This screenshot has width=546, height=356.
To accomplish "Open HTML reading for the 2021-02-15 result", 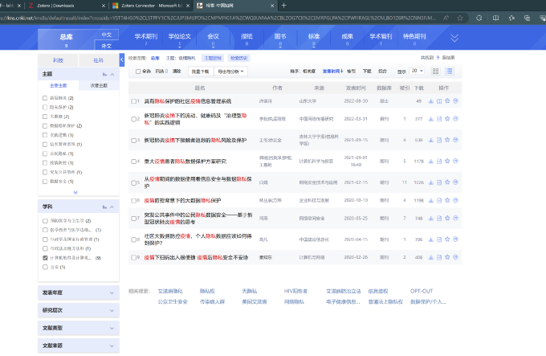I will coord(439,182).
